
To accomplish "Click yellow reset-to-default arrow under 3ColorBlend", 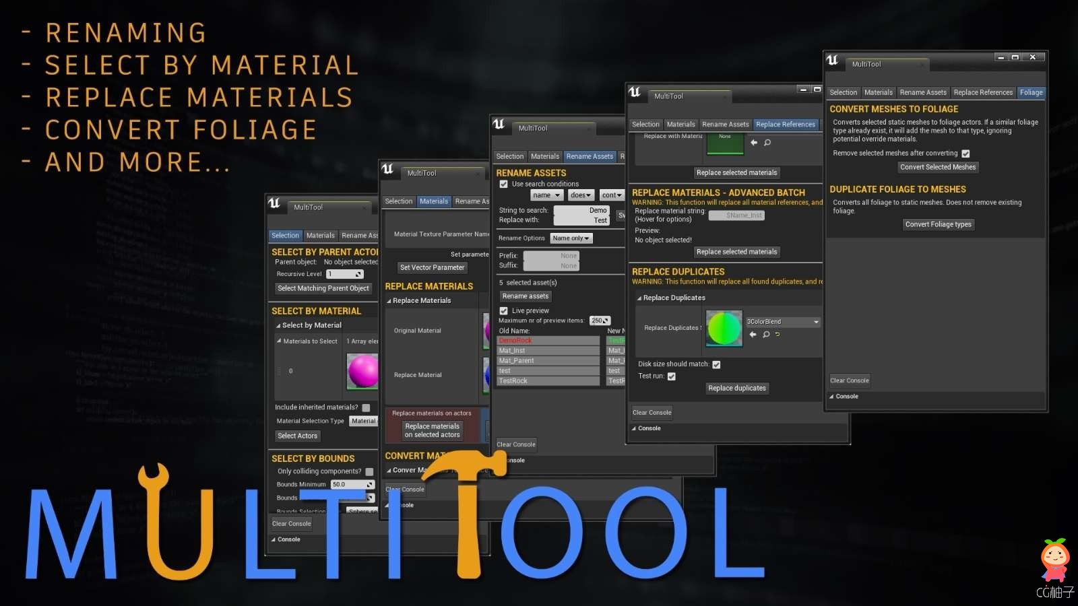I will click(778, 334).
